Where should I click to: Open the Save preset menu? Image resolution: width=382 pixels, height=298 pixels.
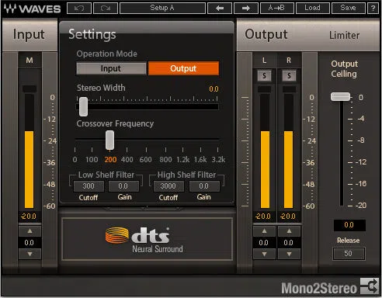(349, 9)
